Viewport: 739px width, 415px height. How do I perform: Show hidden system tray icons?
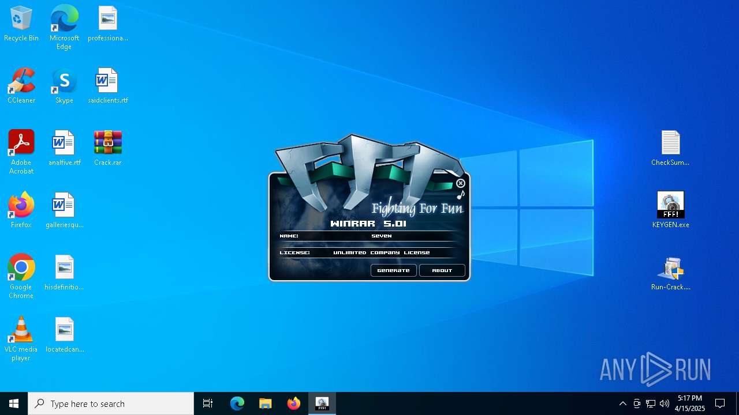[x=622, y=403]
